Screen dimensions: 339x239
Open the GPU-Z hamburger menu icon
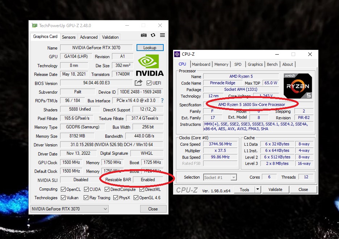[x=162, y=35]
